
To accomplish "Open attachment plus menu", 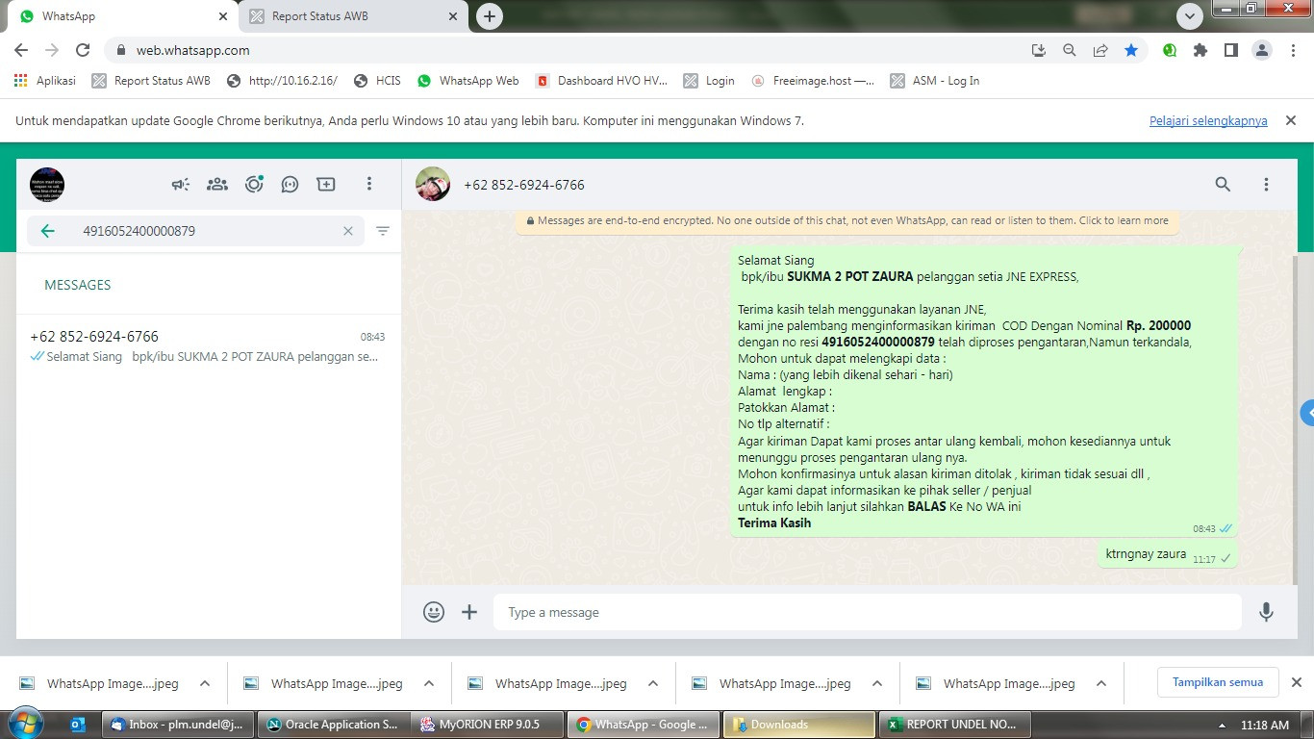I will 469,612.
